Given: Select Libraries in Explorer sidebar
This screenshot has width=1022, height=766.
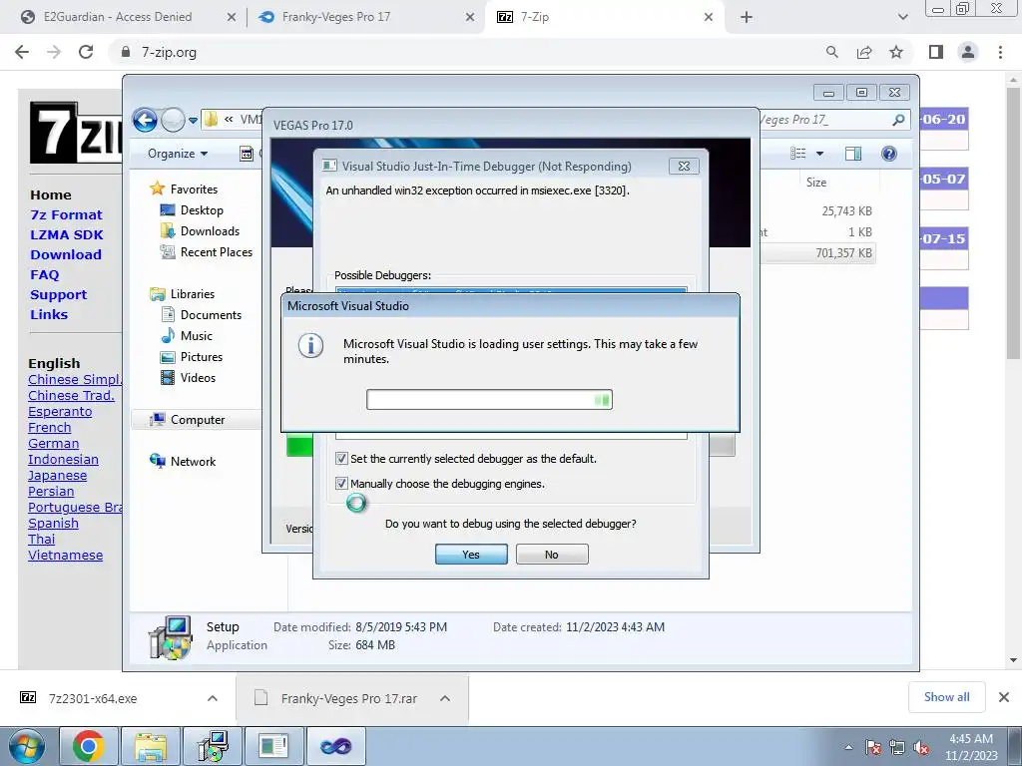Looking at the screenshot, I should click(193, 294).
